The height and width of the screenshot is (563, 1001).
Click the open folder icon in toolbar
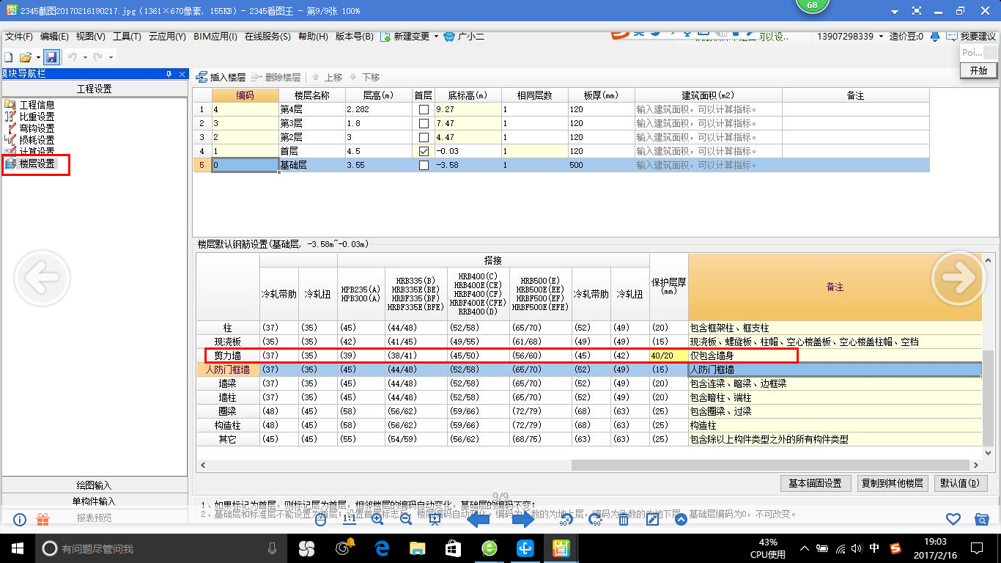(25, 56)
